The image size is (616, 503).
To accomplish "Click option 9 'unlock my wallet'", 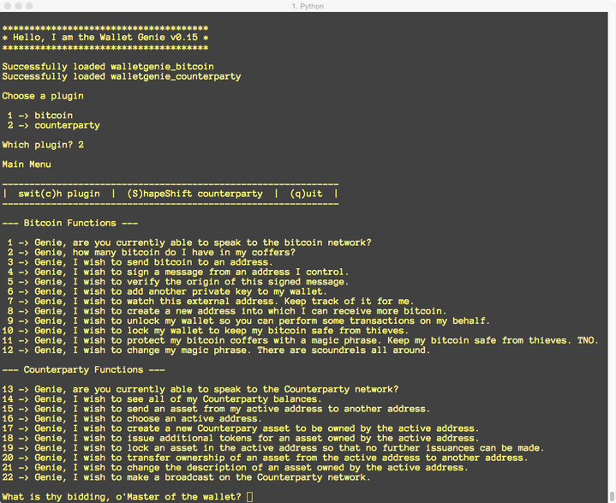I will coord(248,321).
